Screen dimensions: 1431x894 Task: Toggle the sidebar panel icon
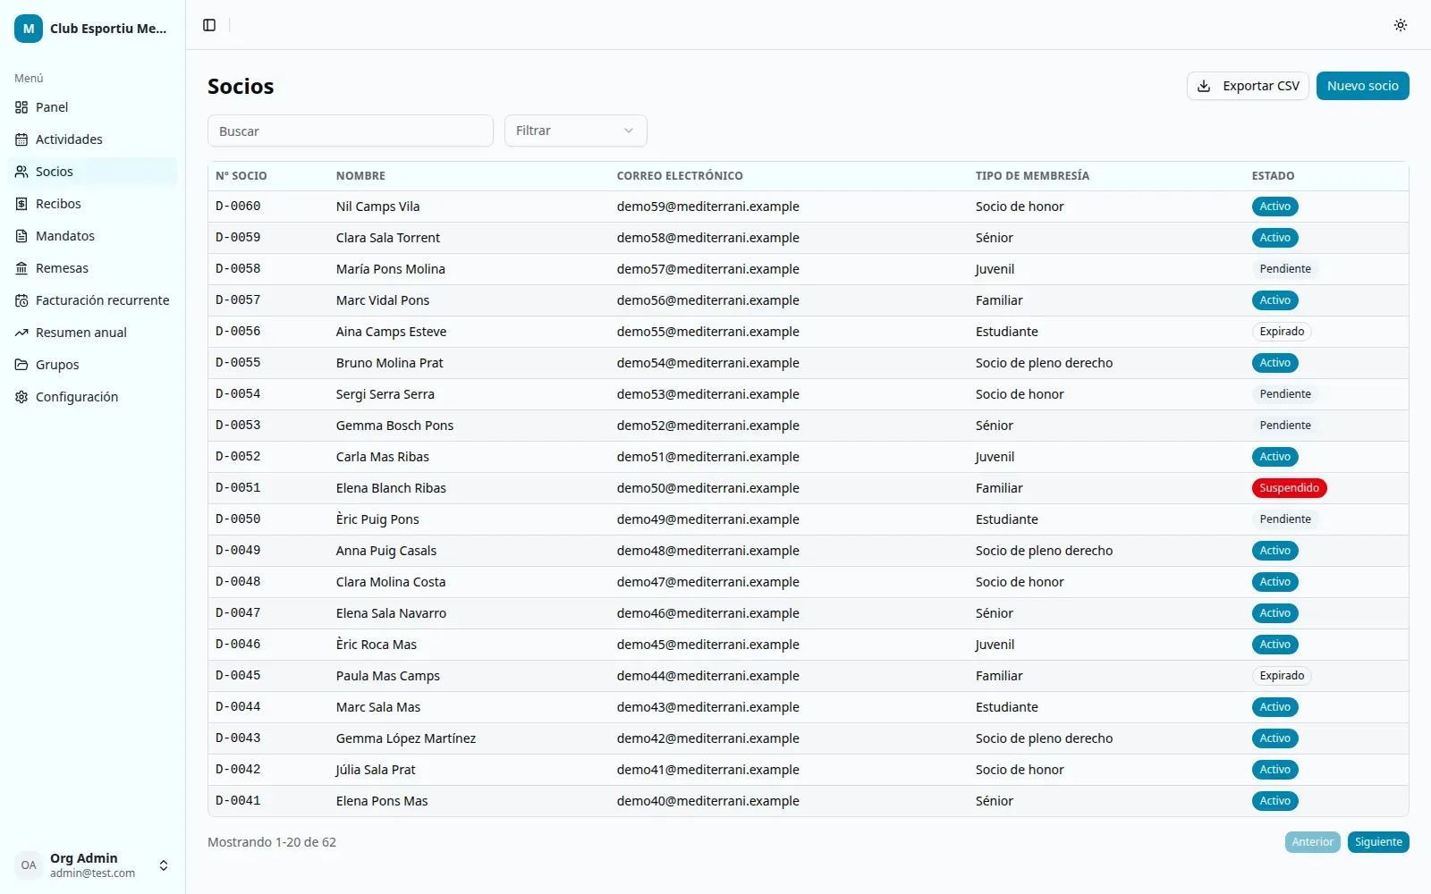pyautogui.click(x=209, y=25)
